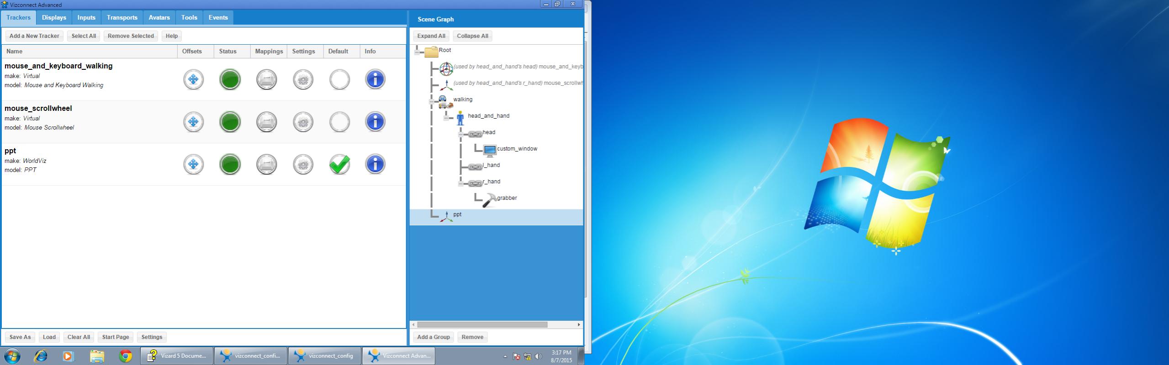Open Mappings for mouse_scrollwheel tracker
The height and width of the screenshot is (365, 1169).
(x=266, y=122)
